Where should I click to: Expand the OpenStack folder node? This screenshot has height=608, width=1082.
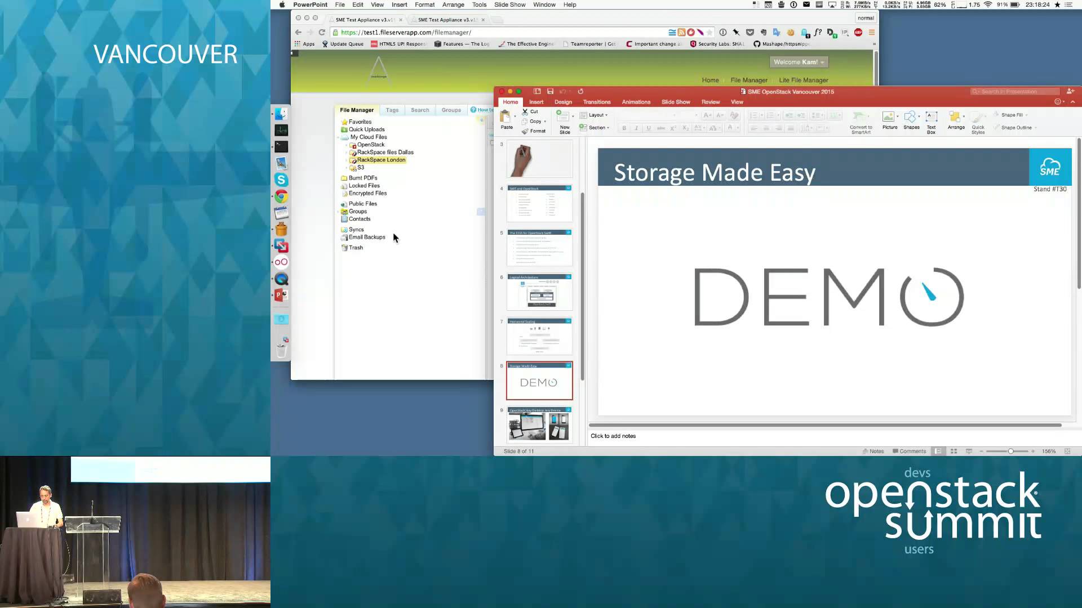coord(347,145)
